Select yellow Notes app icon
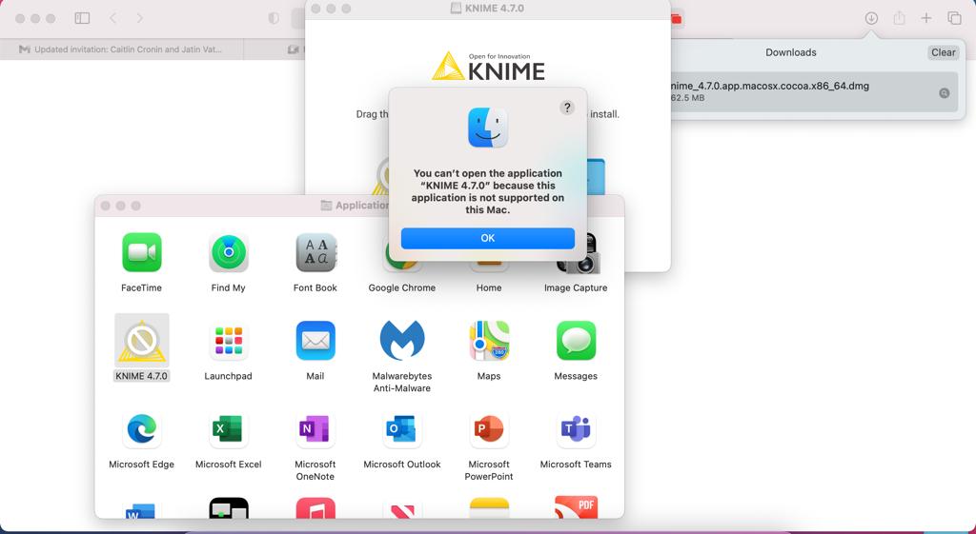This screenshot has height=534, width=976. click(489, 508)
